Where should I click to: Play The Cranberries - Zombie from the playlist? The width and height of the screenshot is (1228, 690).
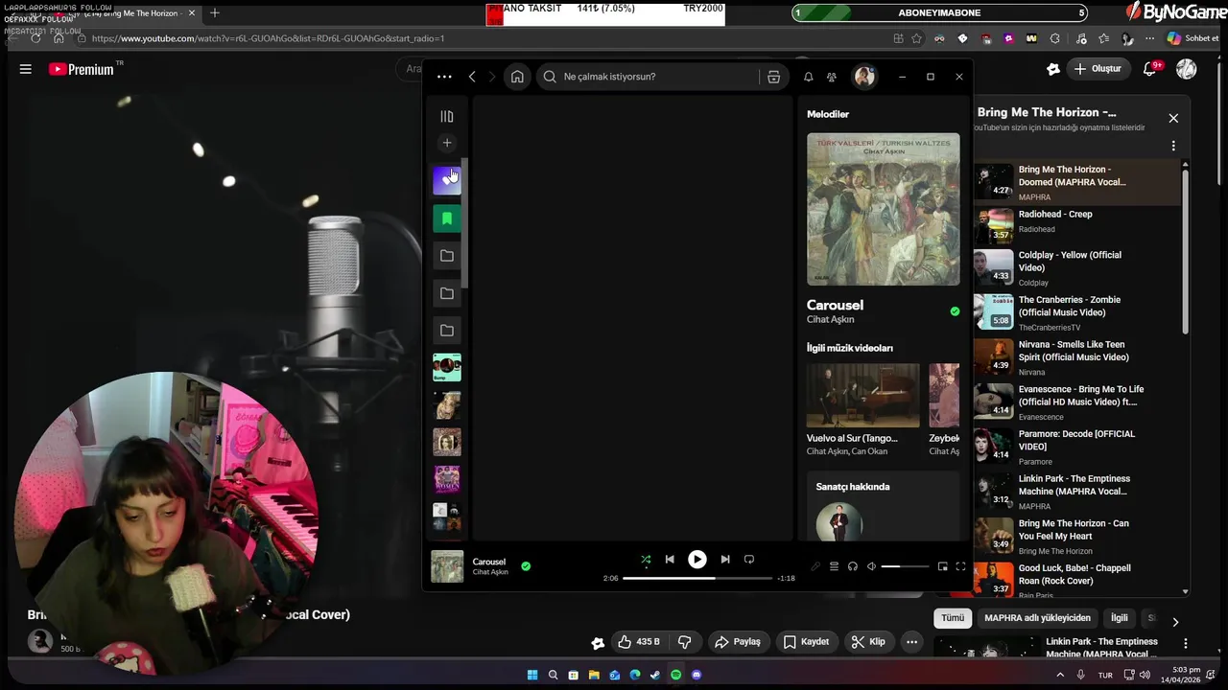coord(1074,312)
